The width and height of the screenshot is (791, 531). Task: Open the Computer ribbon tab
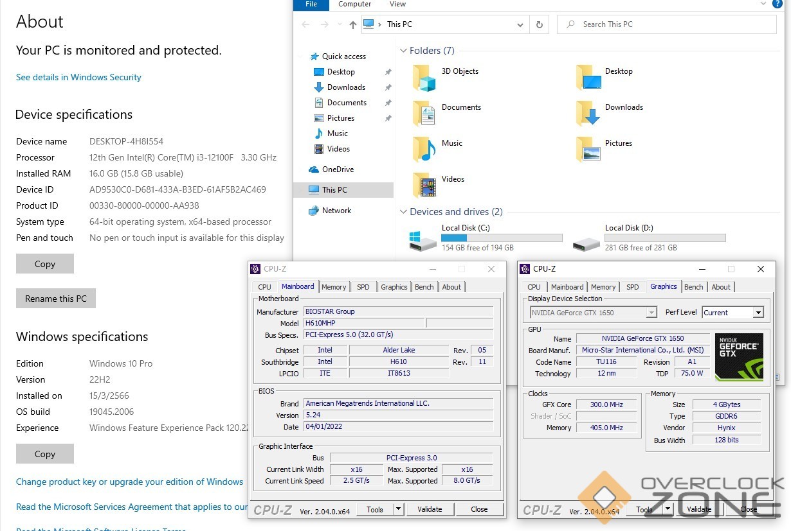pos(355,4)
